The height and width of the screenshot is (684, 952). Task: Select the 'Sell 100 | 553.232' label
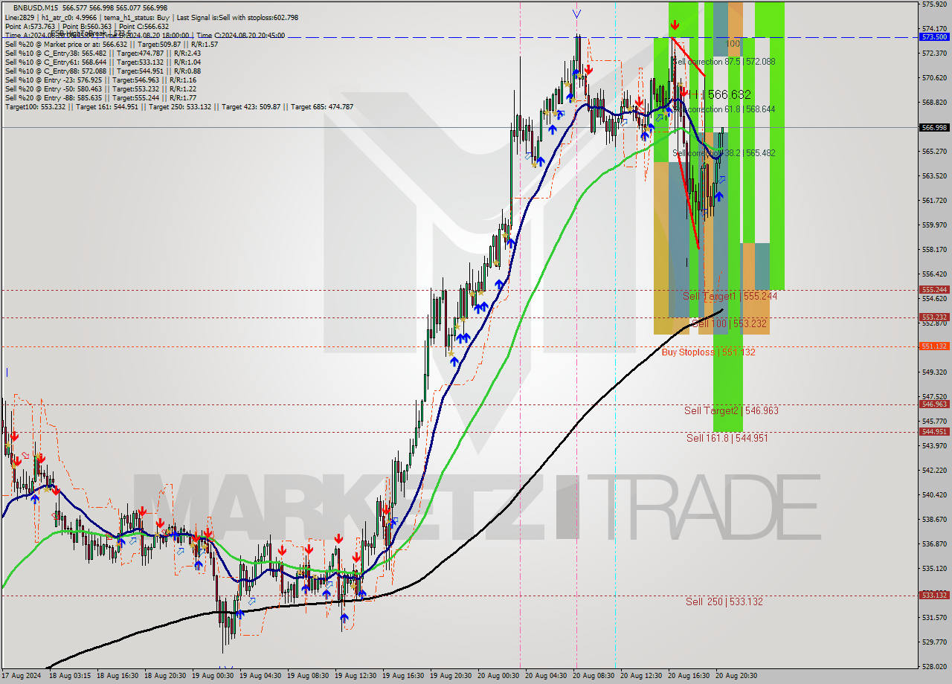(x=730, y=324)
